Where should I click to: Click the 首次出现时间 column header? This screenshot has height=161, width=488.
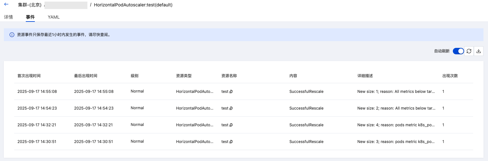pos(29,76)
